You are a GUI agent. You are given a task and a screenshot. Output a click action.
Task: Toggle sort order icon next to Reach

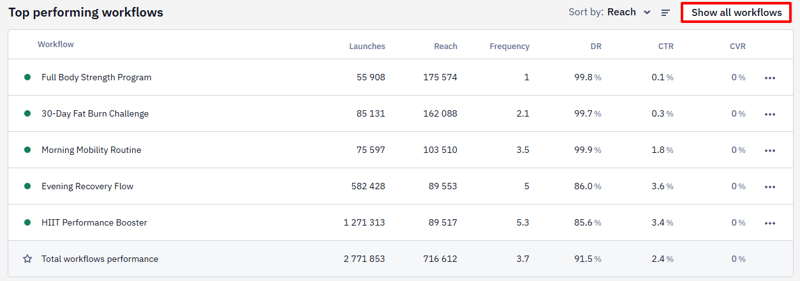(x=665, y=13)
